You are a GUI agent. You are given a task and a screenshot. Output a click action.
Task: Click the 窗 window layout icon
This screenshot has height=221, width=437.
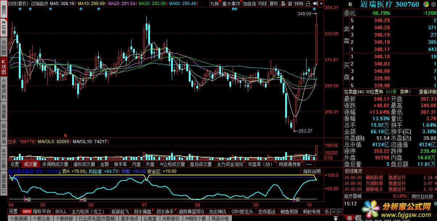290,4
